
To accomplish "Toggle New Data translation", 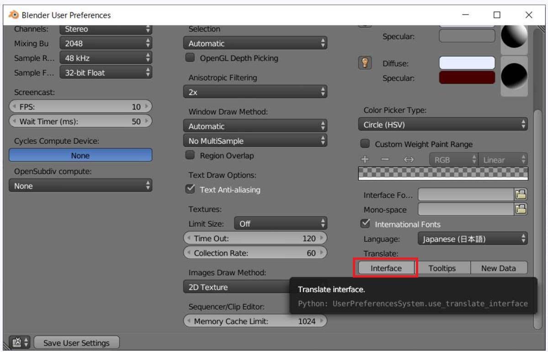I will point(499,268).
